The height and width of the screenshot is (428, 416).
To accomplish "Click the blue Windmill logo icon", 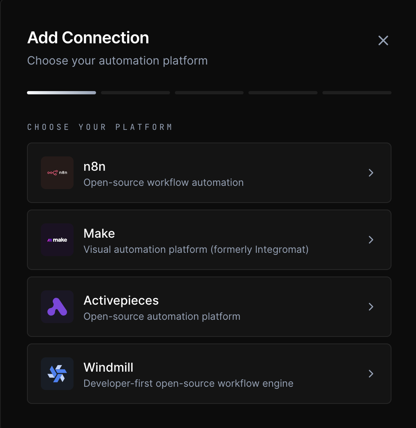I will tap(57, 374).
